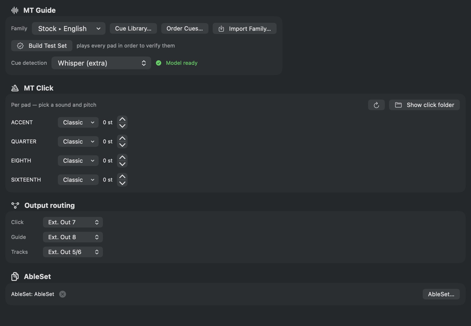
Task: Click the MT Guide waveform icon
Action: [x=15, y=10]
